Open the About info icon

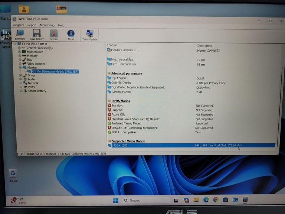click(71, 35)
